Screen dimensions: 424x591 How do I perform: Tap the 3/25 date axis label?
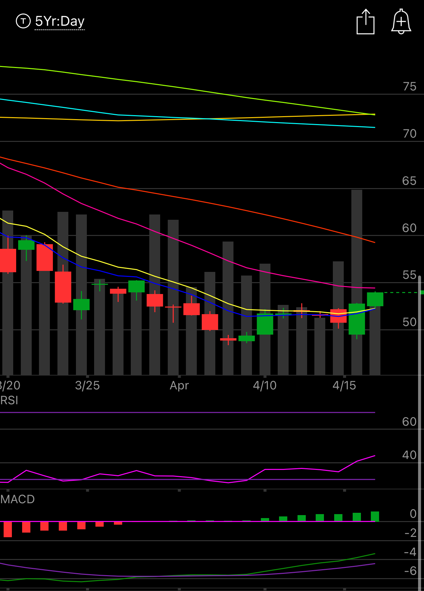[88, 385]
